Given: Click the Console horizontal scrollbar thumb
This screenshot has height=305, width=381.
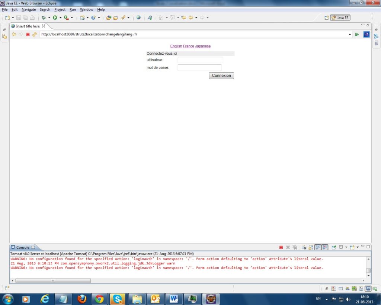Looking at the screenshot, I should point(53,280).
